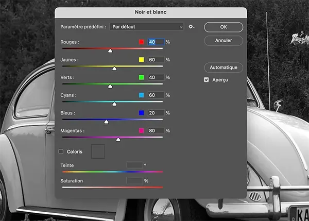The height and width of the screenshot is (221, 309).
Task: Enable the Coloris checkbox
Action: pos(61,151)
